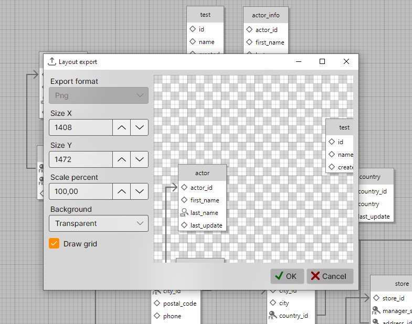This screenshot has height=324, width=412.
Task: Click the manager foreign key icon in store table
Action: 376,310
